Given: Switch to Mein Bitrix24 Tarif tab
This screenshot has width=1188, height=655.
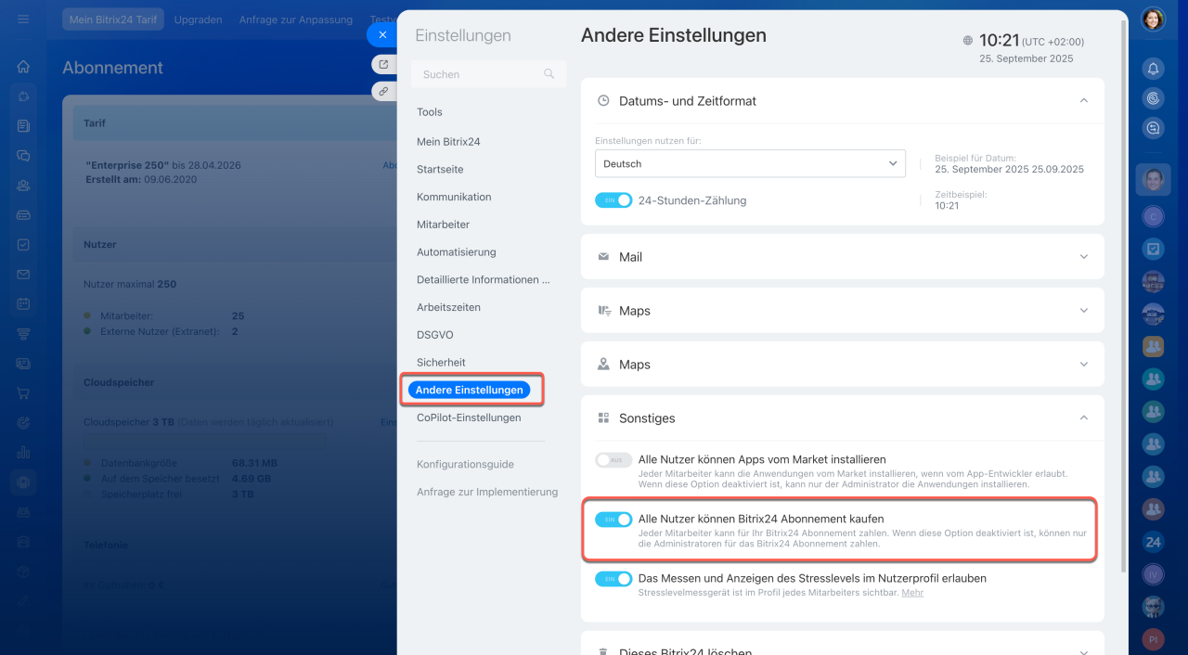Looking at the screenshot, I should 113,19.
